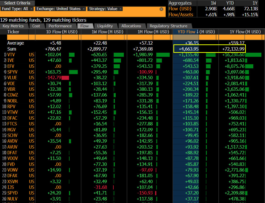The image size is (265, 203).
Task: Select the VONV ticker
Action: tap(12, 170)
